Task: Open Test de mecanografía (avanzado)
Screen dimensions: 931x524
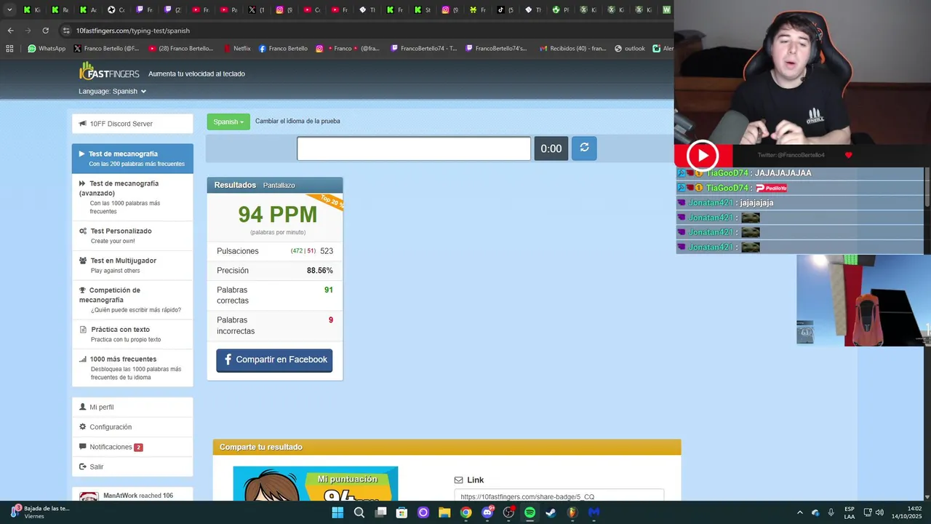Action: (132, 197)
